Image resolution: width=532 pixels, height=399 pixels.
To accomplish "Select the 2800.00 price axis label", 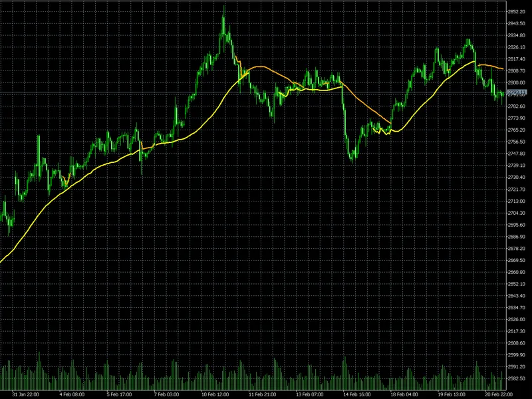I will coord(517,82).
